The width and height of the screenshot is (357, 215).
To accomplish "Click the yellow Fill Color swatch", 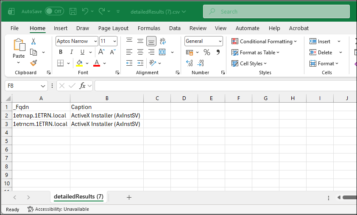I will [x=79, y=63].
